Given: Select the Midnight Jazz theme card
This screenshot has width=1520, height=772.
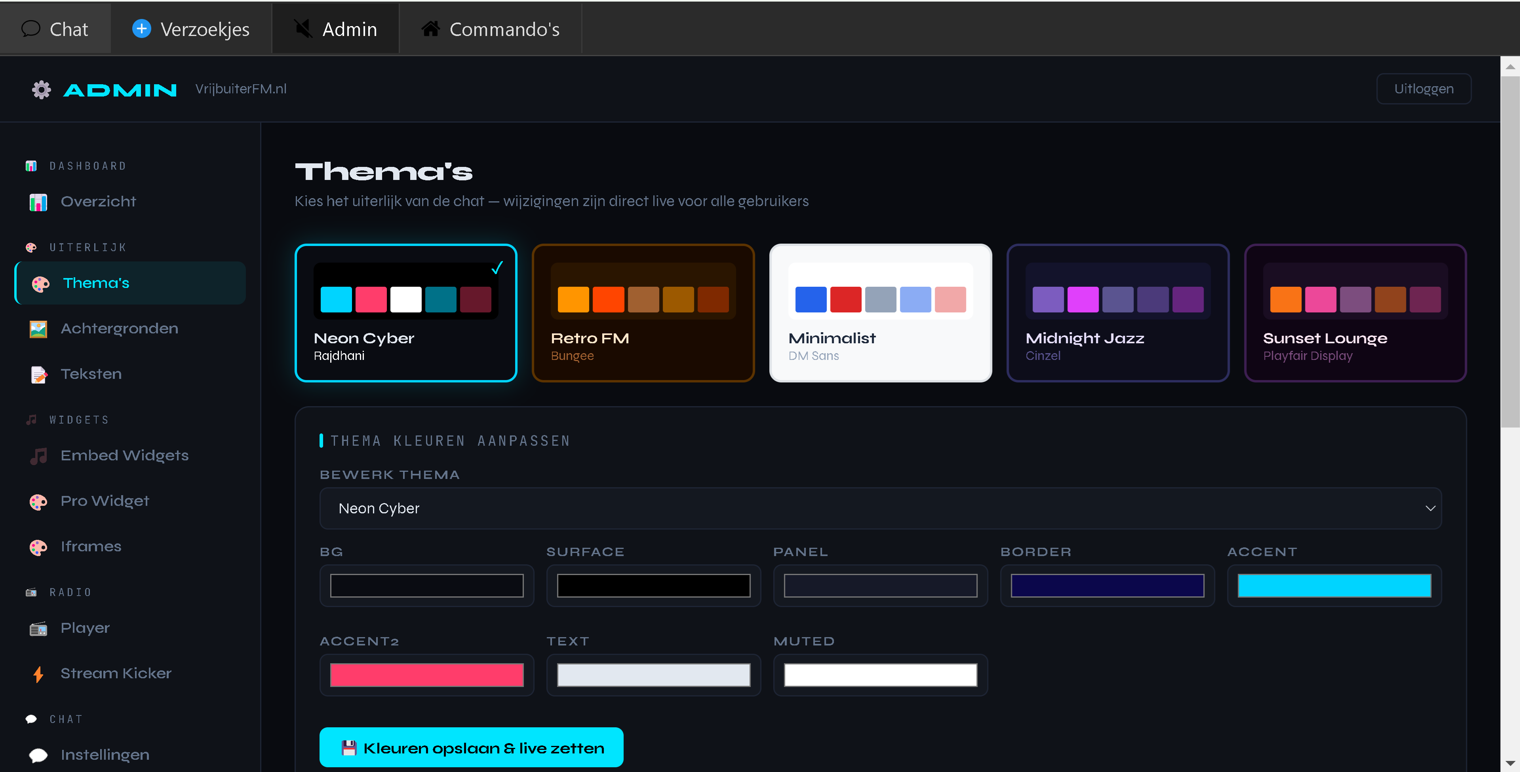Looking at the screenshot, I should (1118, 313).
